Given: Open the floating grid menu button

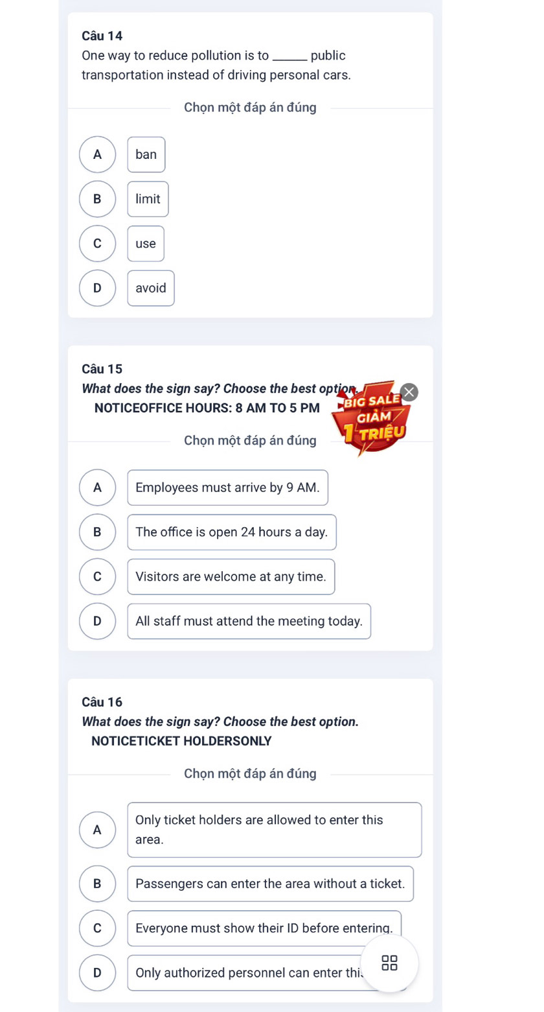Looking at the screenshot, I should (390, 963).
